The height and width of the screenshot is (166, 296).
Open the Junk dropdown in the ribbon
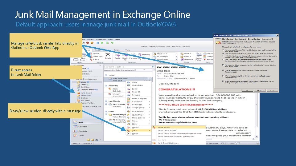coord(95,60)
